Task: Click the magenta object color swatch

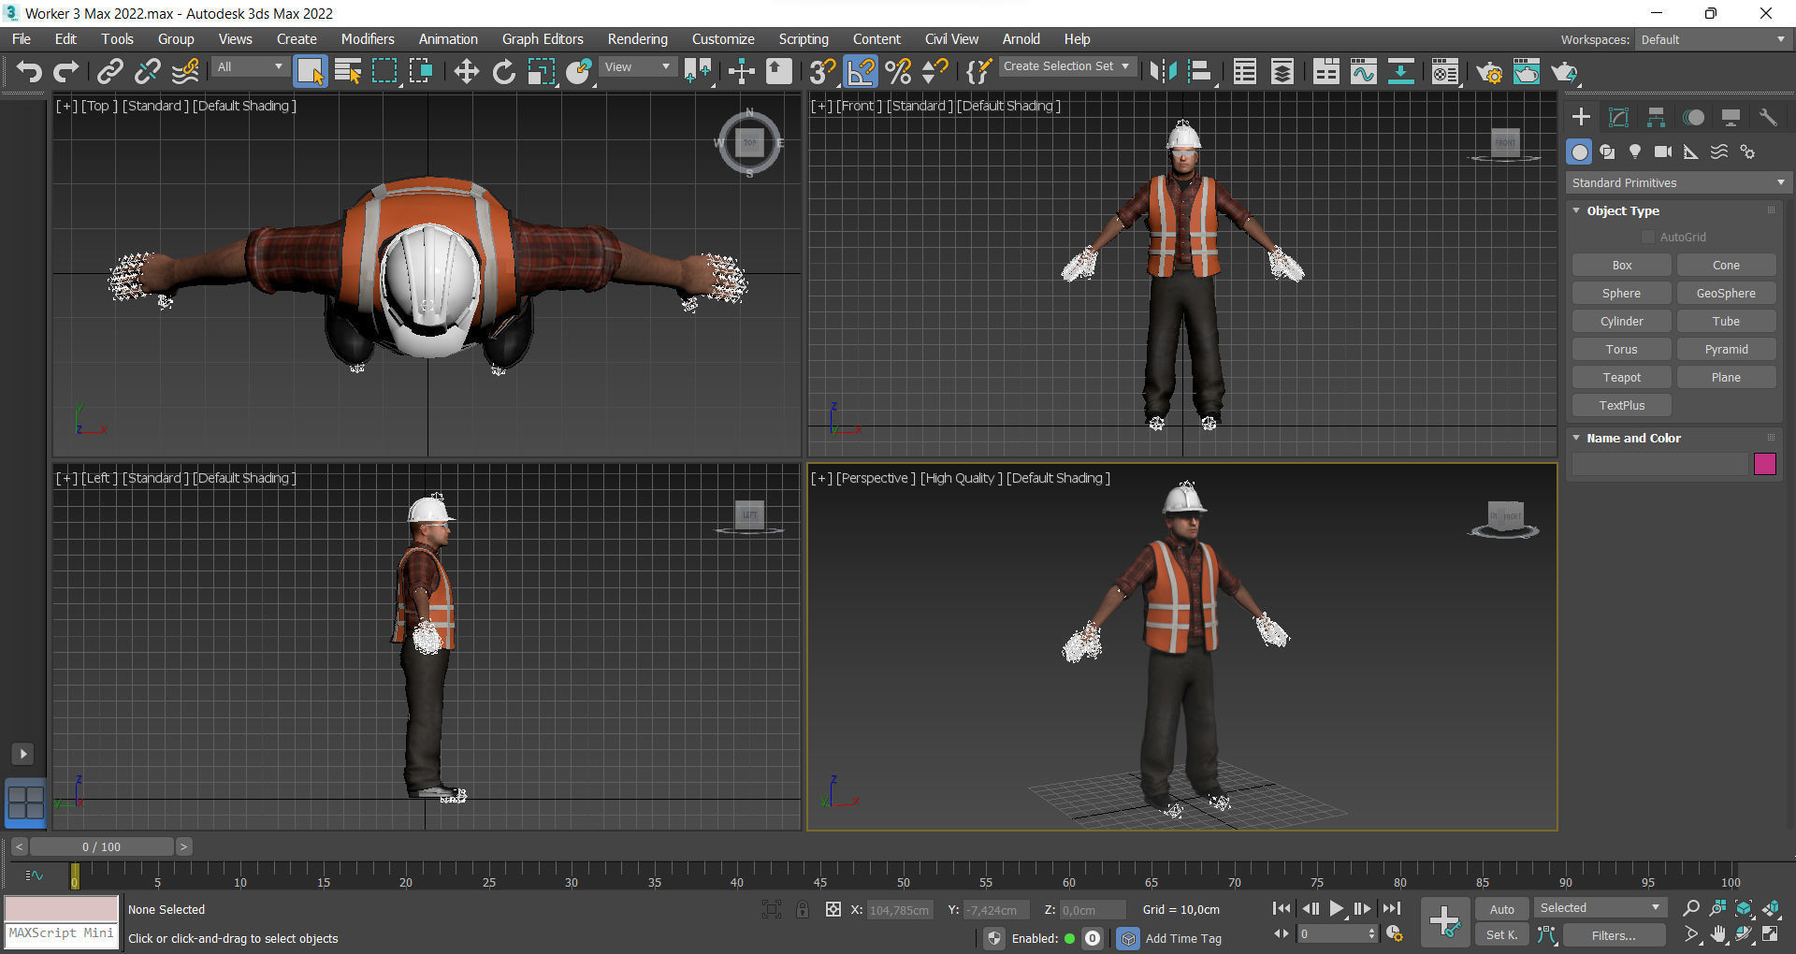Action: 1765,464
